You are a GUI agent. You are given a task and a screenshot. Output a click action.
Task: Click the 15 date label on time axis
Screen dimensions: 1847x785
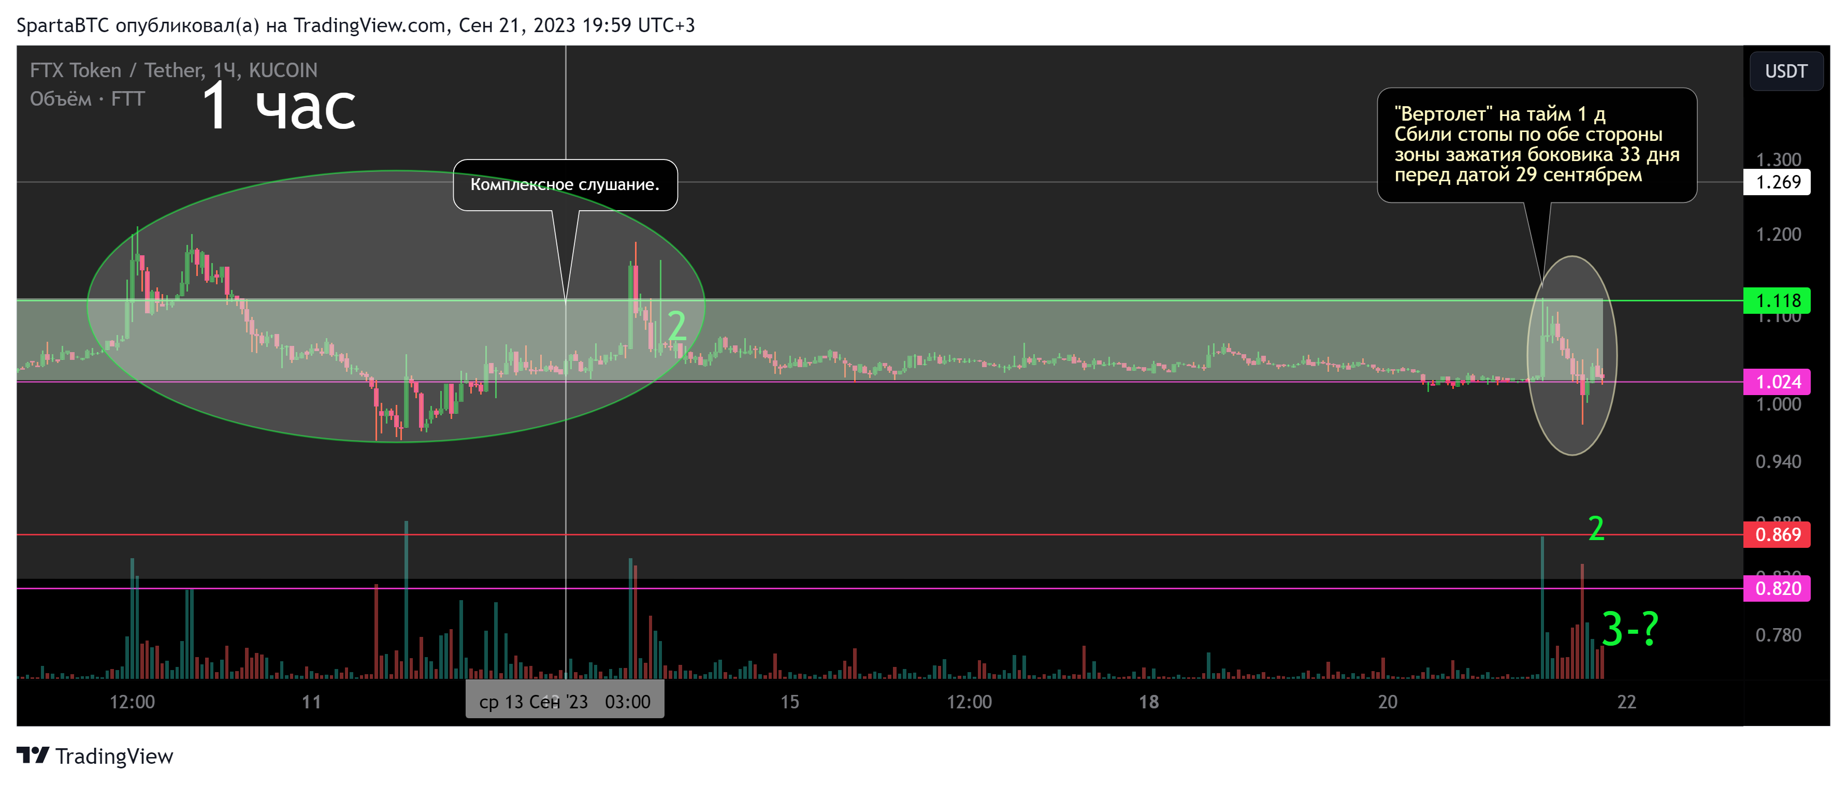point(789,702)
